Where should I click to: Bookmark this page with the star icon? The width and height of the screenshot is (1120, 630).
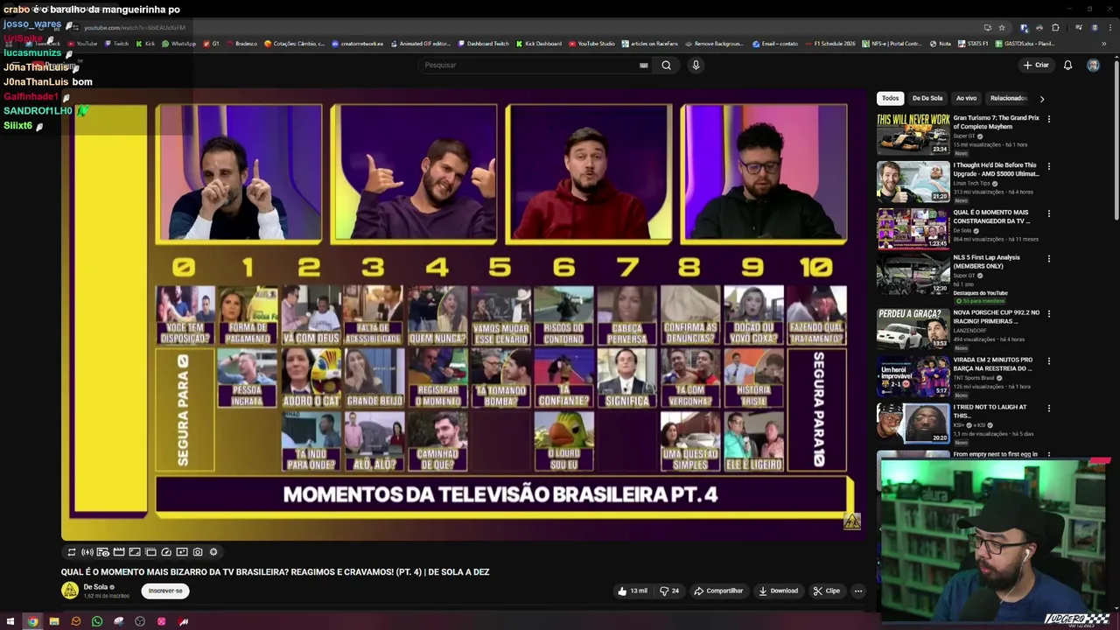click(x=1002, y=27)
